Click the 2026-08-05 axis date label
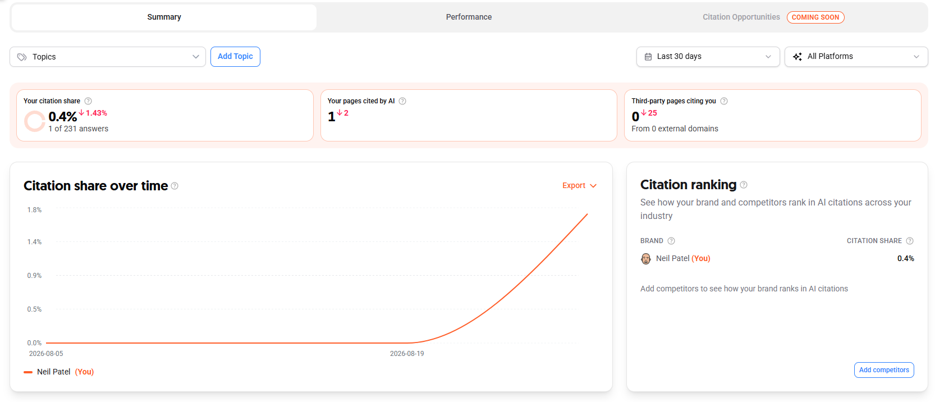The width and height of the screenshot is (935, 402). click(46, 354)
